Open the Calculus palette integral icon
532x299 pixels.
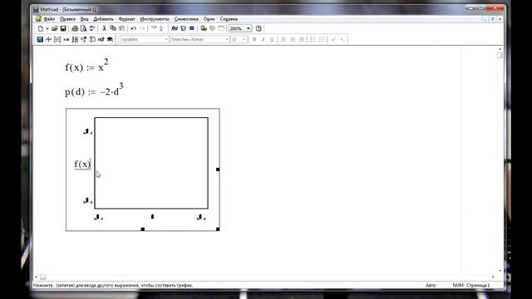point(75,40)
